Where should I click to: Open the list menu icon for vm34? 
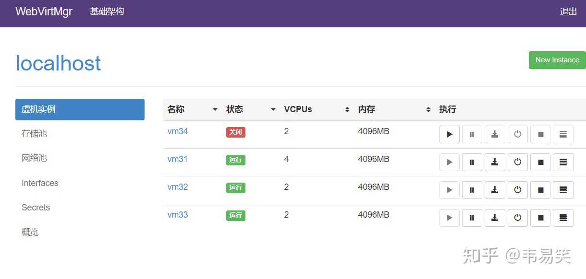(563, 135)
